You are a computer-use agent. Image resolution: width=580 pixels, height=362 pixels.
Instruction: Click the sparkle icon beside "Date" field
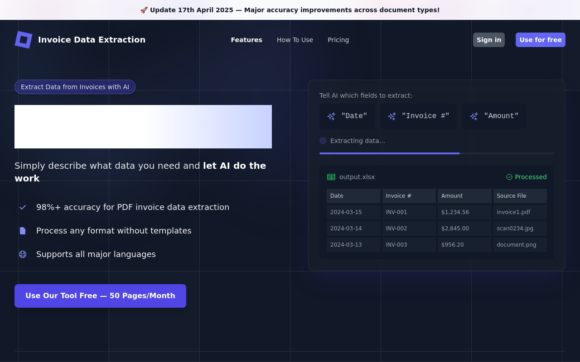coord(331,116)
